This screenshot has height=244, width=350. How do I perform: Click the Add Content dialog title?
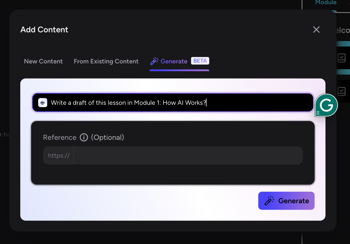click(44, 30)
